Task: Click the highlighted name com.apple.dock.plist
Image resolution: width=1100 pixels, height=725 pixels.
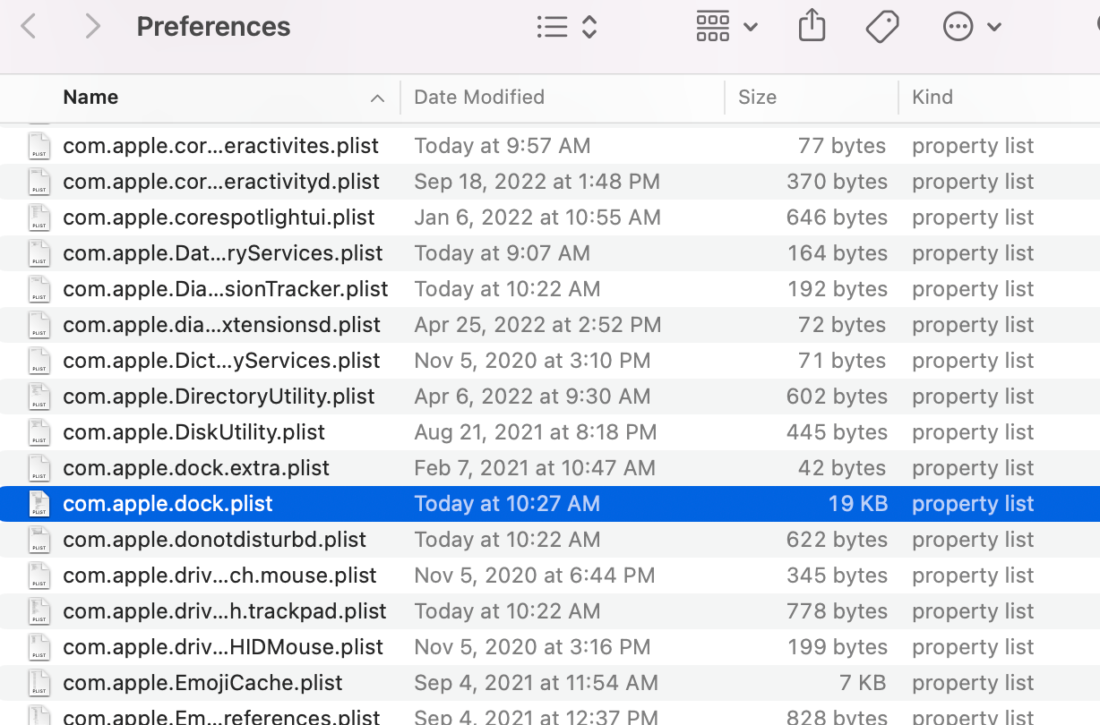Action: [168, 504]
